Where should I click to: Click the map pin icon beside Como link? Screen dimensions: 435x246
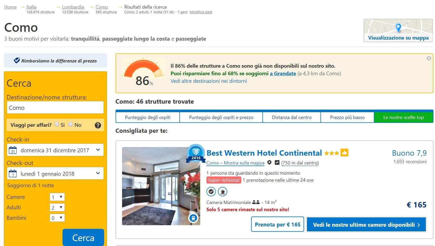click(269, 163)
